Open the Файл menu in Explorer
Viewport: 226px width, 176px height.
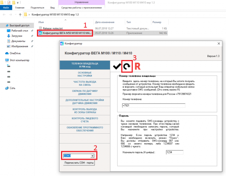6,8
